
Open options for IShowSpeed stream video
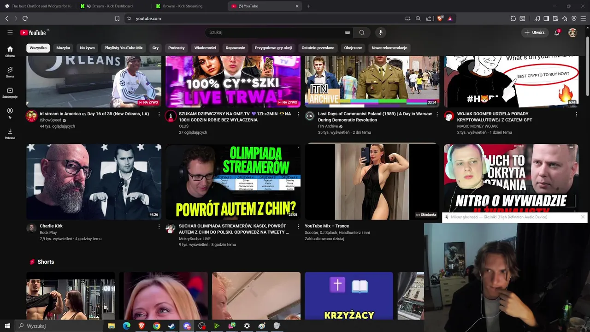pyautogui.click(x=159, y=114)
